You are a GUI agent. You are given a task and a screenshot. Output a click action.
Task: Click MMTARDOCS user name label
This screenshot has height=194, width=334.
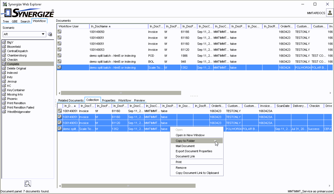316,13
